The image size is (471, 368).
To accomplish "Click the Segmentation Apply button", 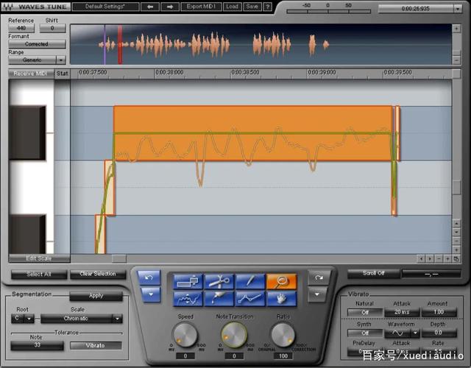I will (x=96, y=296).
